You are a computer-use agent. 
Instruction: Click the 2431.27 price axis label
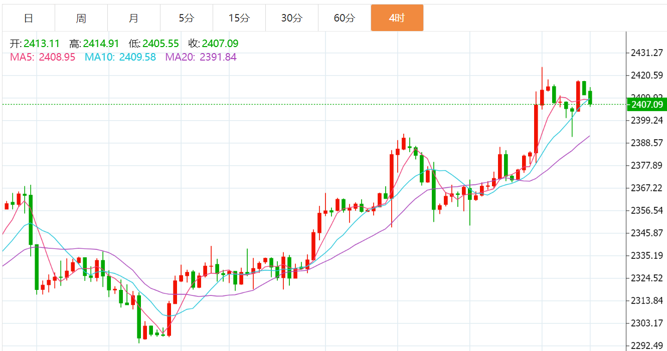[x=647, y=53]
